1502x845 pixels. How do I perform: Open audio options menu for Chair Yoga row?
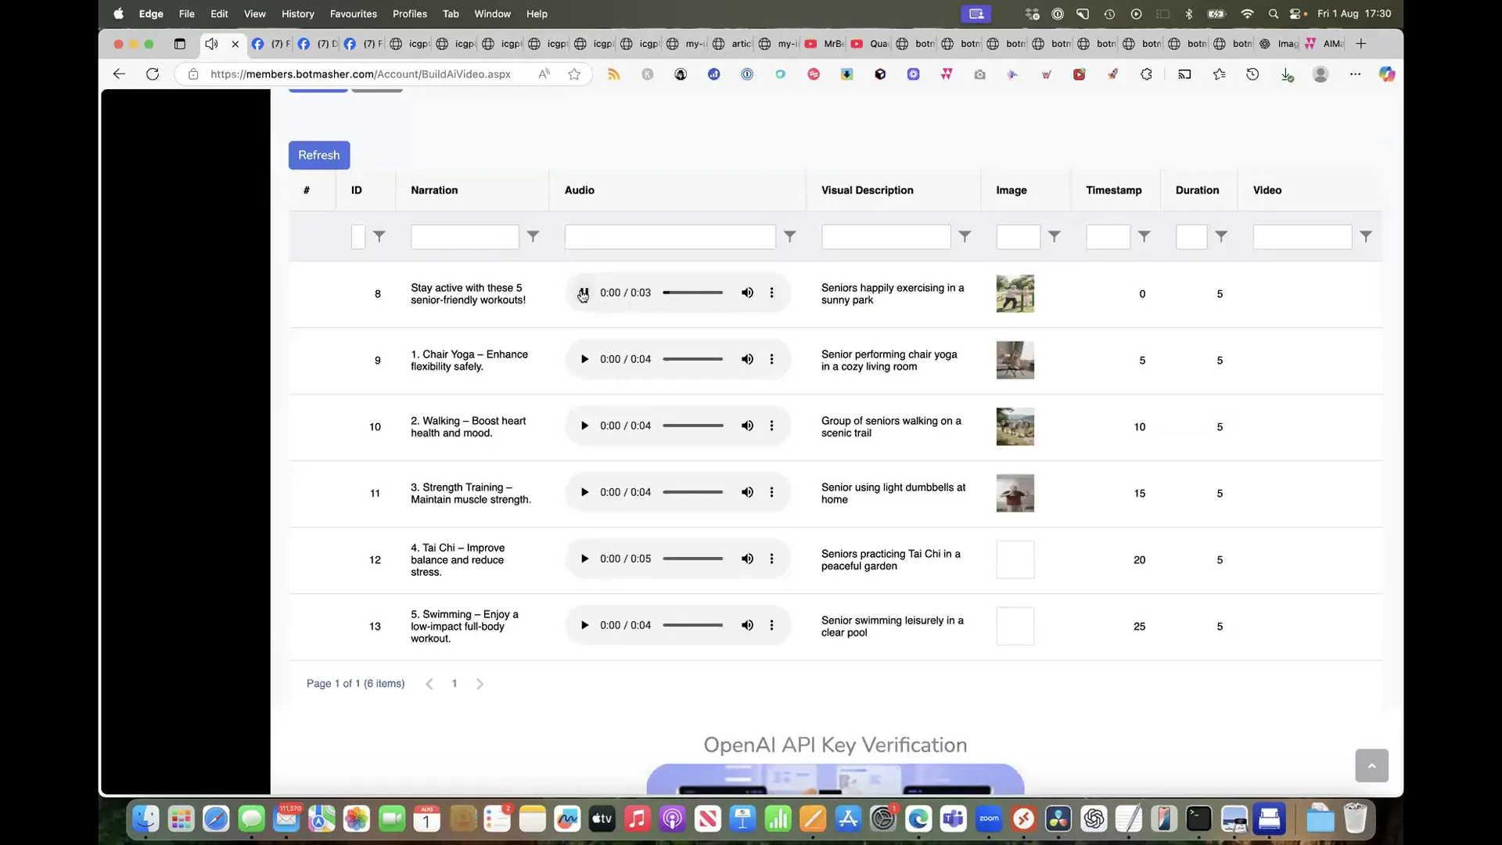coord(772,359)
